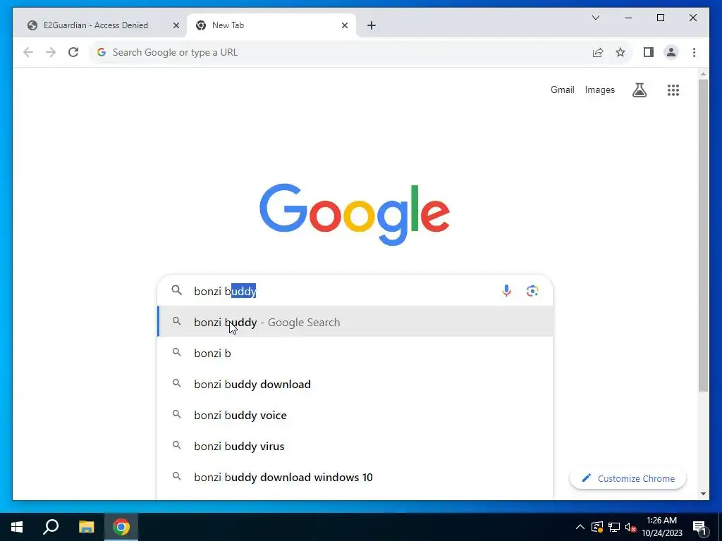Image resolution: width=722 pixels, height=541 pixels.
Task: Open the taskbar clock showing 1:26 AM
Action: pos(662,527)
